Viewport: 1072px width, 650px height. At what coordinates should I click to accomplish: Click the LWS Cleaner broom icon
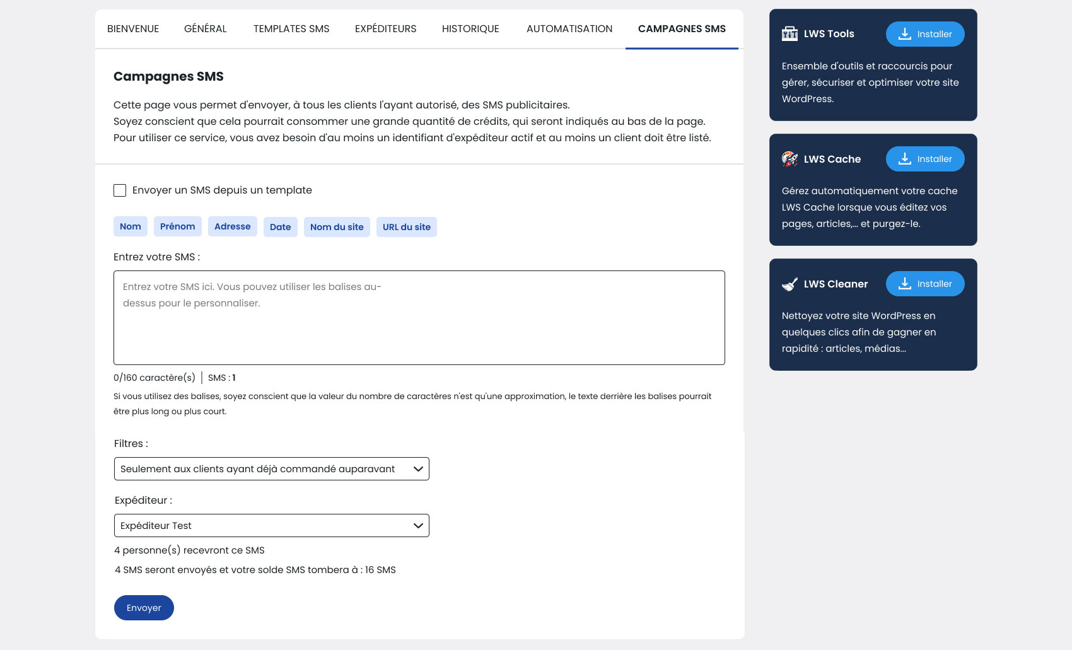point(789,284)
